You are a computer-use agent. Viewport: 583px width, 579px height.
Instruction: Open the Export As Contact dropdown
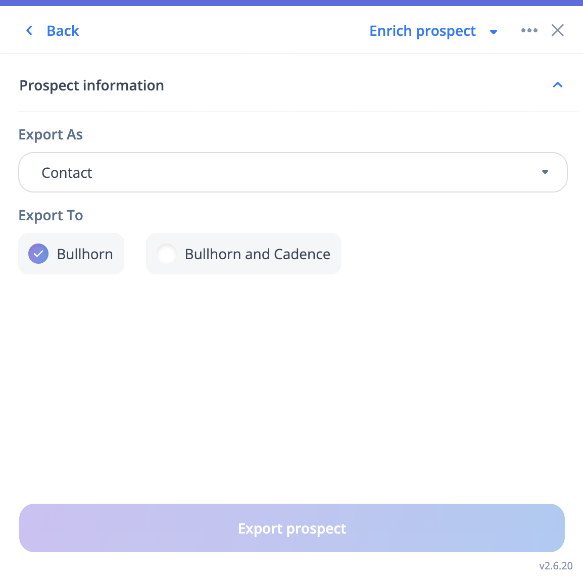[293, 172]
